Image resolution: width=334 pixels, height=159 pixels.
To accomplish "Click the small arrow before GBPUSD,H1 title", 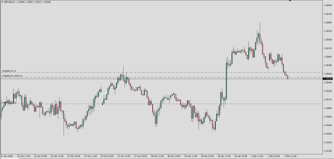I will pos(2,2).
